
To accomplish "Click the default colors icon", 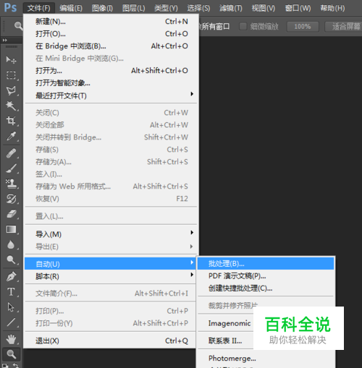I will coord(5,365).
